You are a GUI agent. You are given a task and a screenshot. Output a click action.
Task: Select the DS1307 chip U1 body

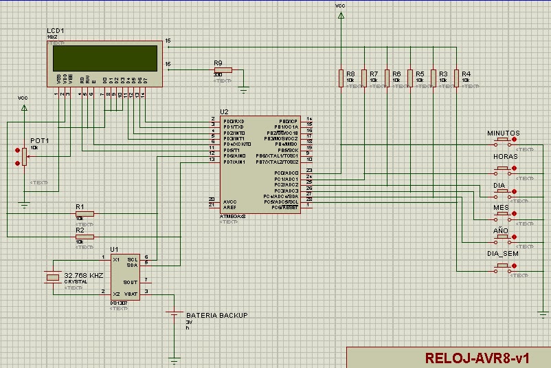125,277
